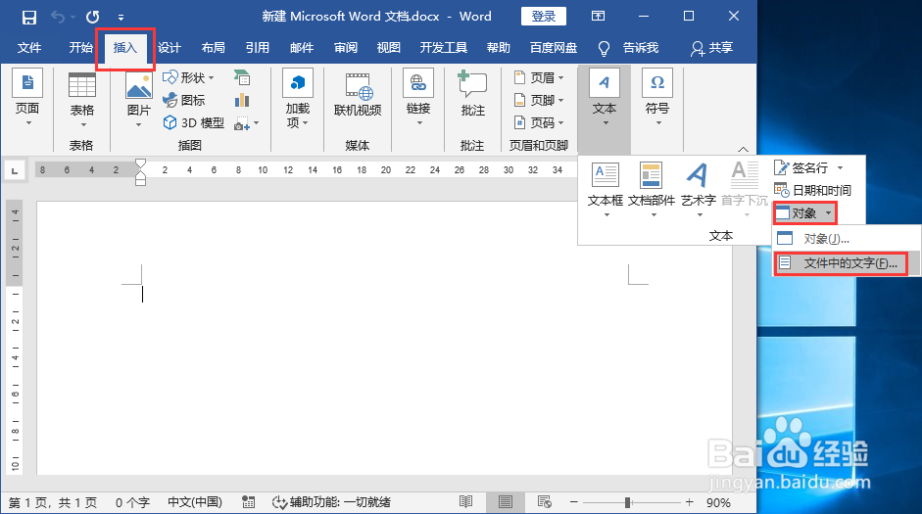Open the 开发工具 tab

pos(443,48)
